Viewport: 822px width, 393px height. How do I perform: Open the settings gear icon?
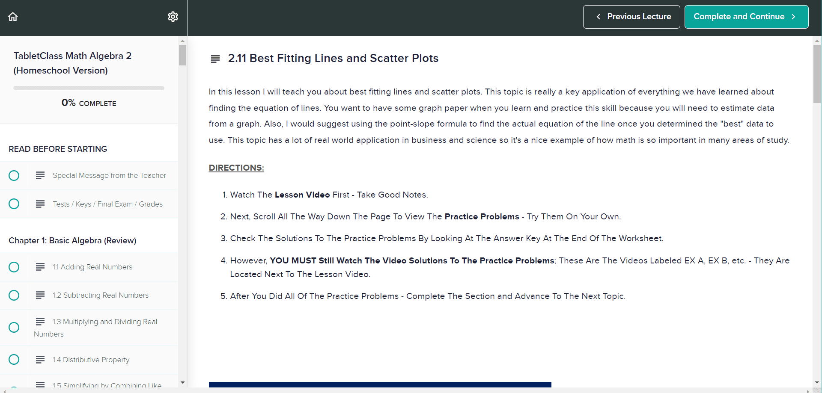coord(173,17)
